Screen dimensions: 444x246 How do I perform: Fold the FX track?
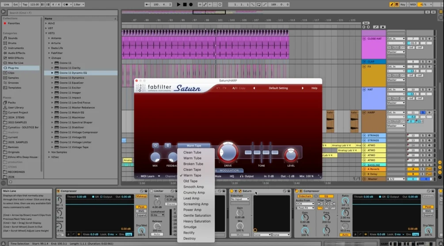(x=364, y=67)
